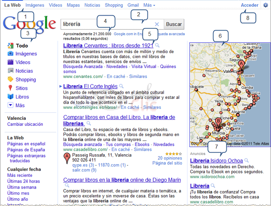271x206 pixels.
Task: Clear the search box with X icon
Action: [157, 24]
